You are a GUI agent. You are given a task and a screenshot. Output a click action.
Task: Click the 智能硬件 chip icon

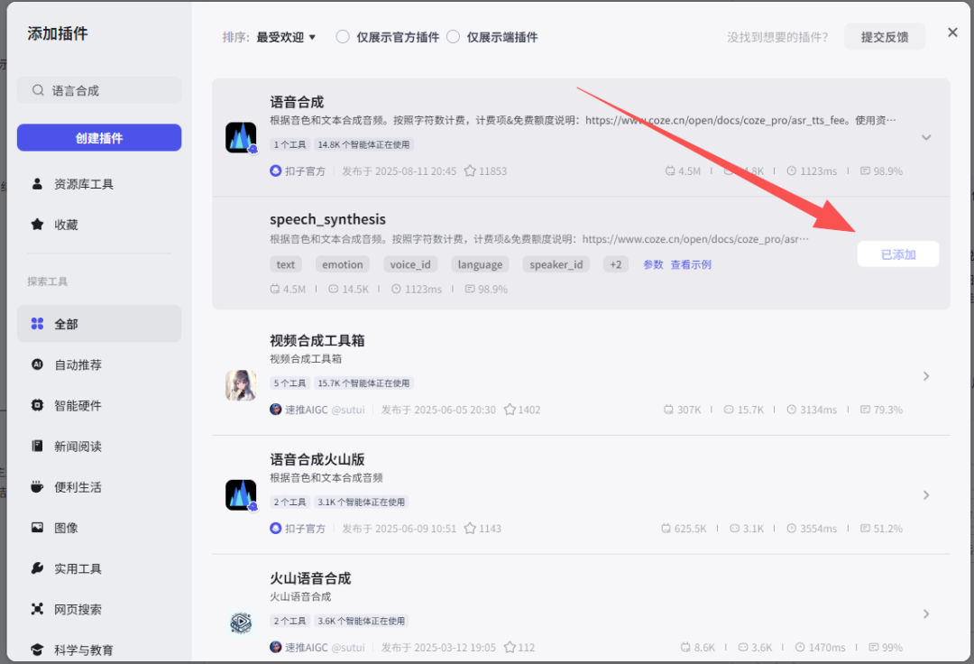point(37,405)
